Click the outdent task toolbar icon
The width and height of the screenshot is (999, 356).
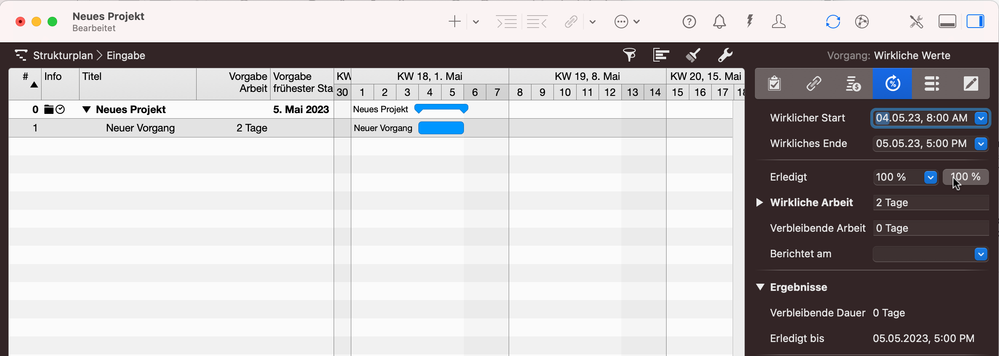tap(537, 22)
